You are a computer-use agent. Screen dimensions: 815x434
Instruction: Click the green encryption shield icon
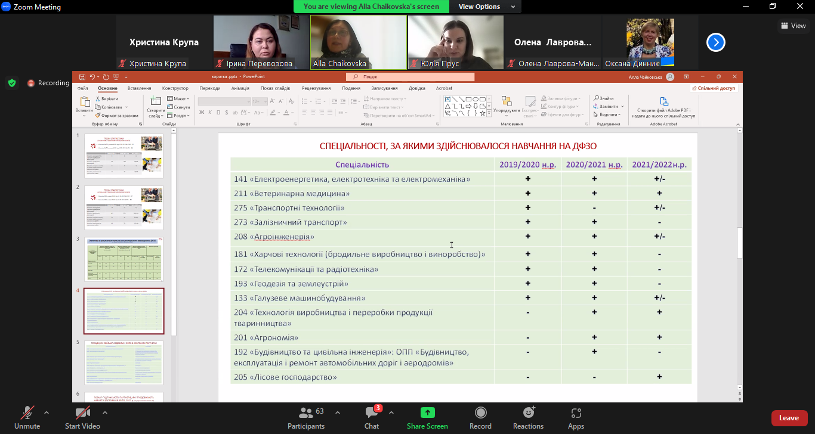pos(12,83)
